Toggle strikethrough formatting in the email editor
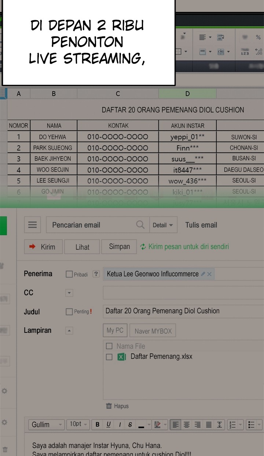Viewport: 264px width, 456px height. click(130, 425)
